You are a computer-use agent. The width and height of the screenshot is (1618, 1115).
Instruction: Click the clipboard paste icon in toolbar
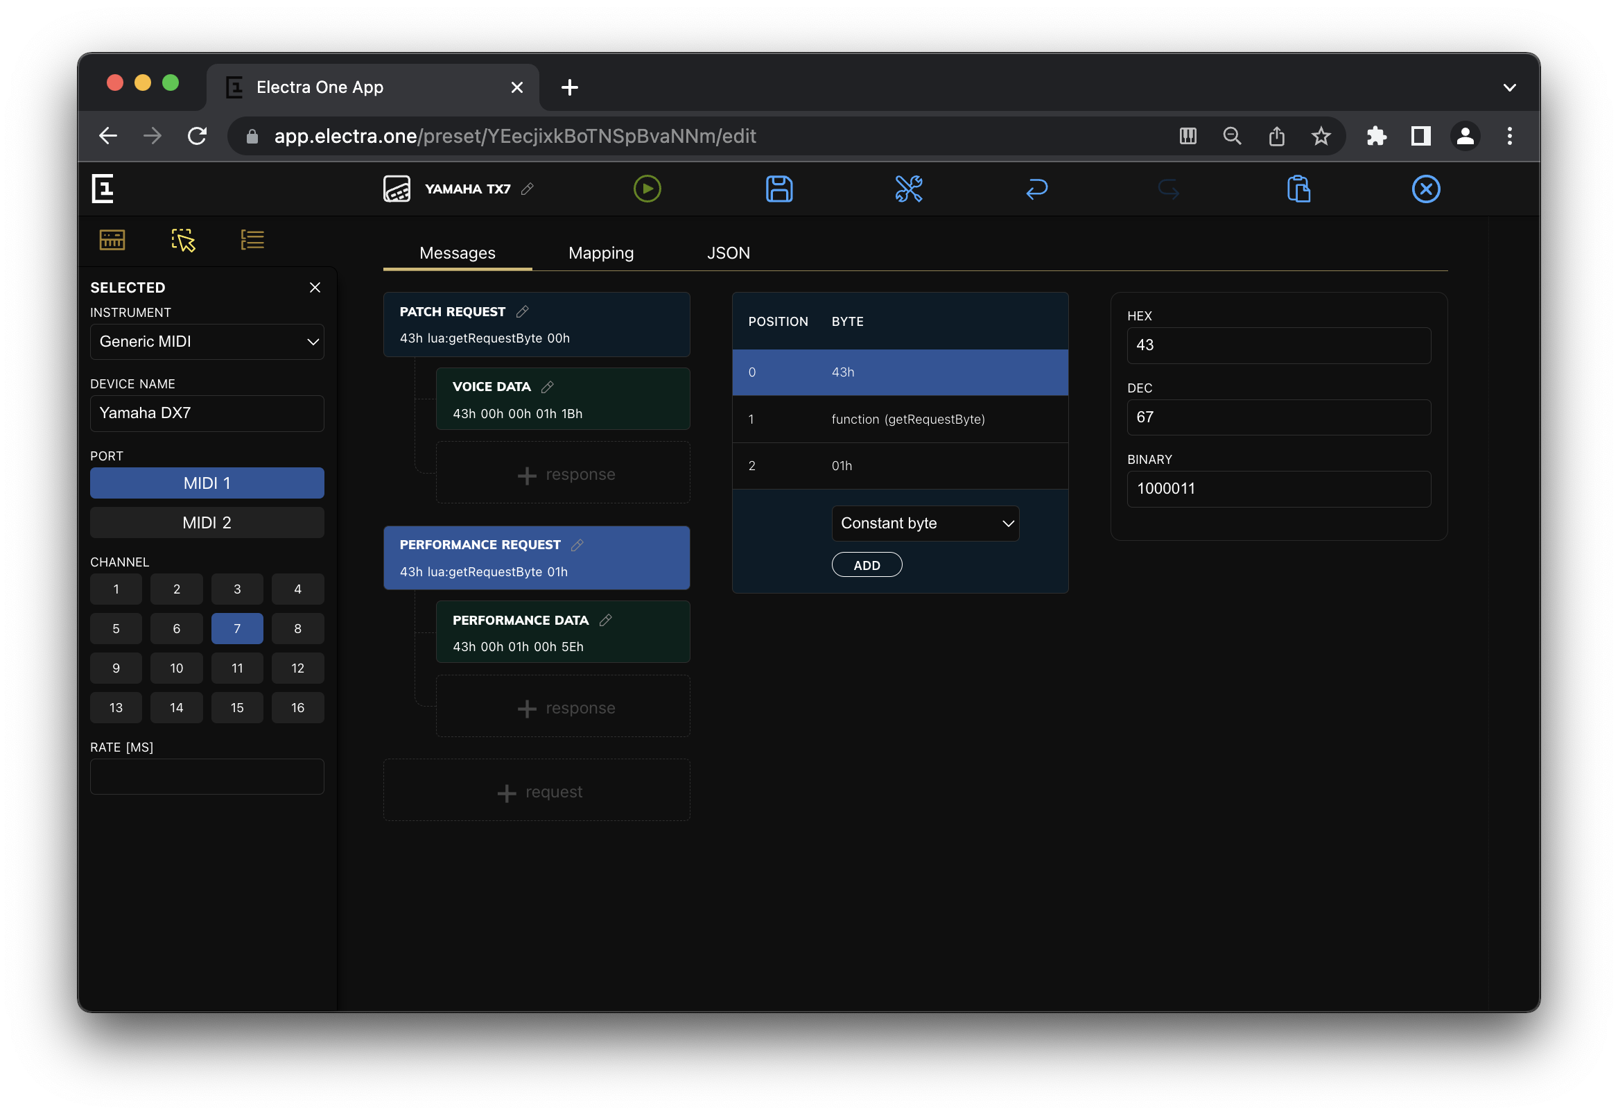click(x=1298, y=189)
